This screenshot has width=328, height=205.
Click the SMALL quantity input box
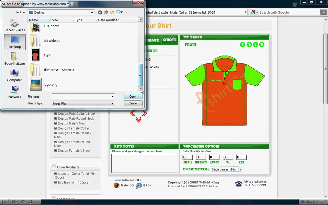188,157
